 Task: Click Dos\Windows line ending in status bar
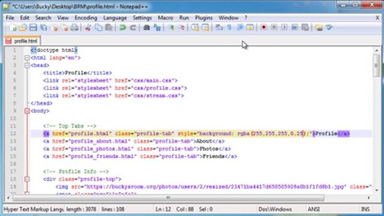coord(275,209)
